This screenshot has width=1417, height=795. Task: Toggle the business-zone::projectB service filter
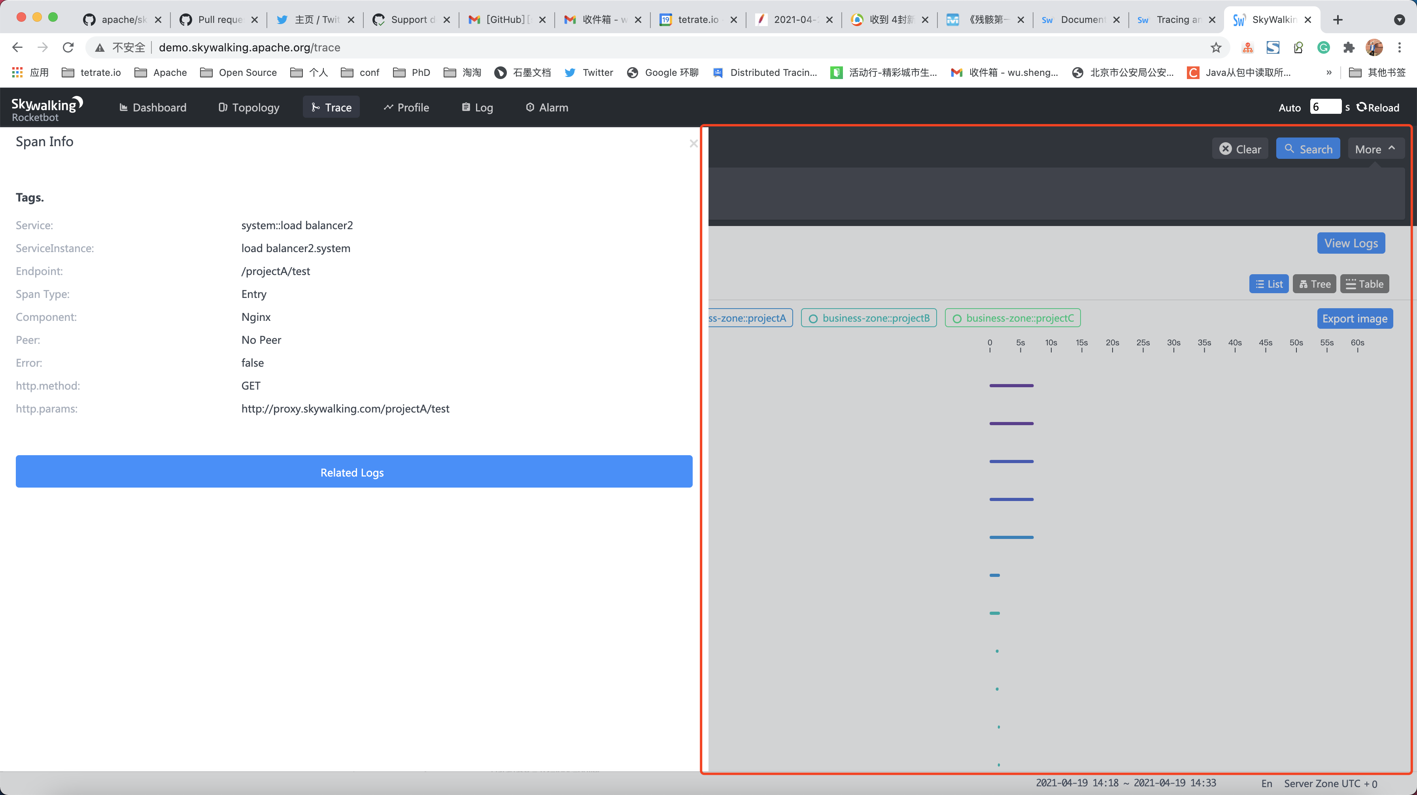(869, 318)
